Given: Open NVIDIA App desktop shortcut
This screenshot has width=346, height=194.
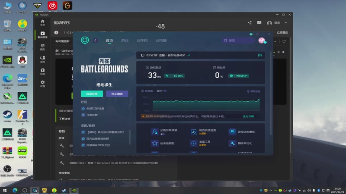Looking at the screenshot, I should click(x=7, y=62).
